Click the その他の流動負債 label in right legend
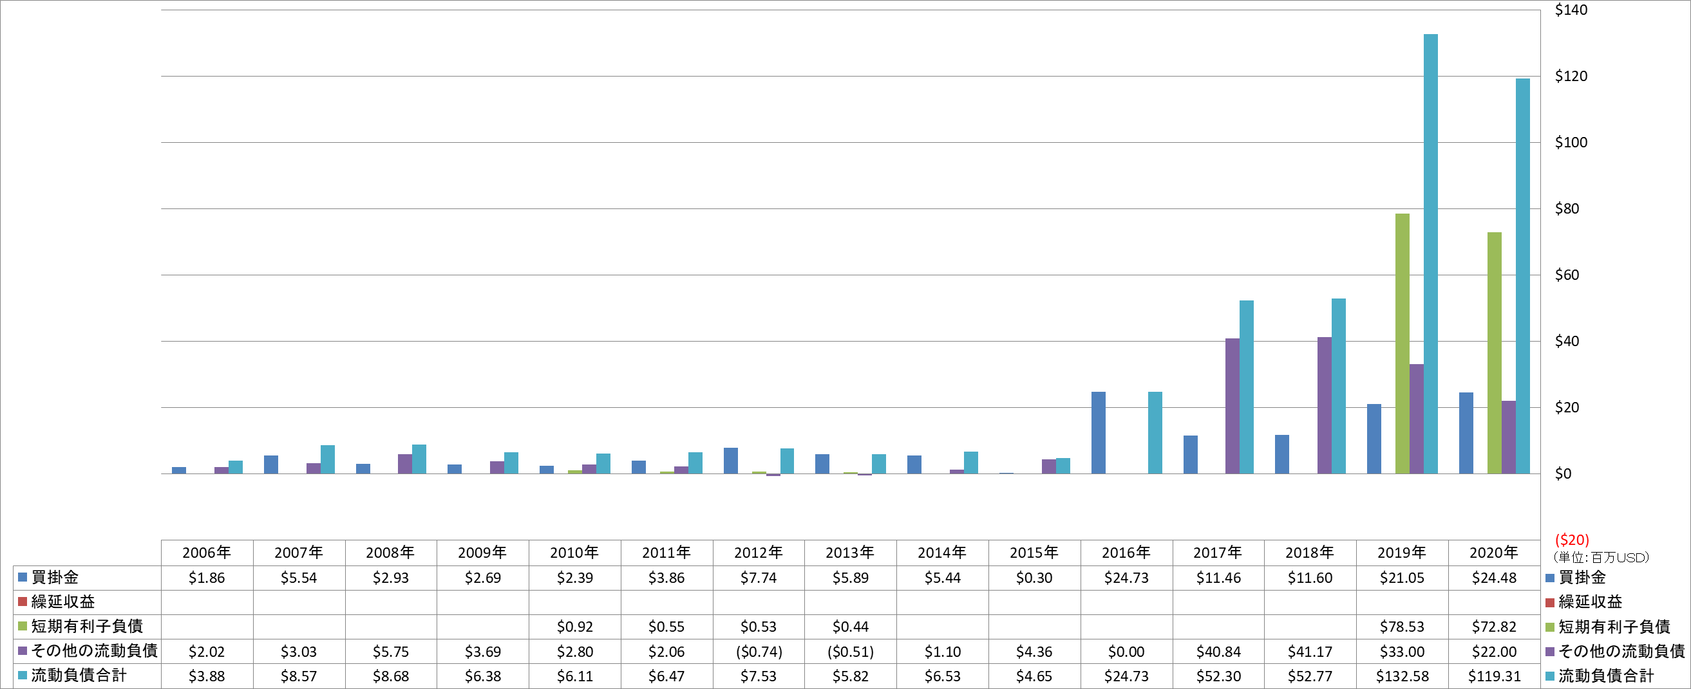 tap(1621, 652)
